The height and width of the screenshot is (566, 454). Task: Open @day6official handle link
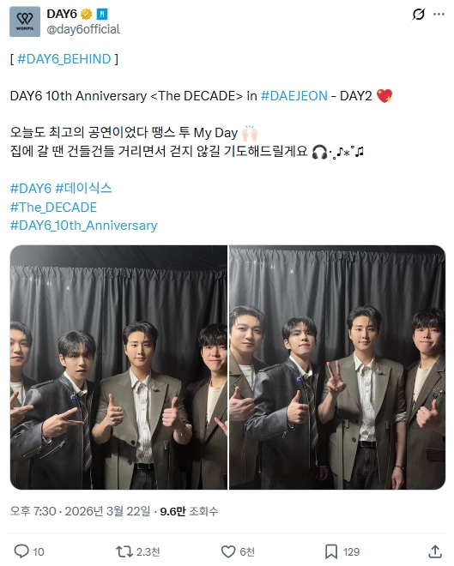coord(83,29)
